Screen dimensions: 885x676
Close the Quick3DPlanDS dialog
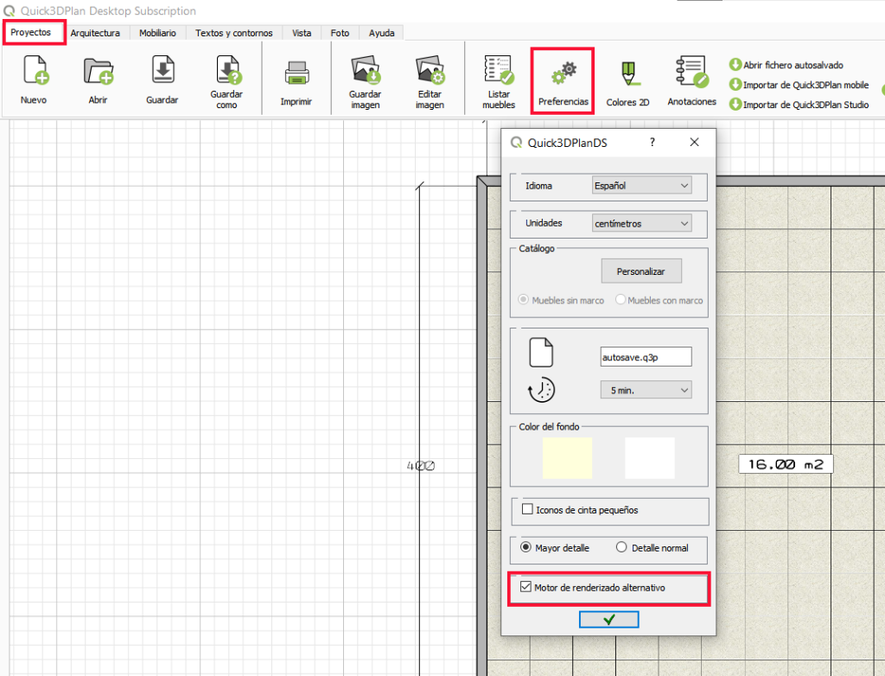pyautogui.click(x=694, y=143)
